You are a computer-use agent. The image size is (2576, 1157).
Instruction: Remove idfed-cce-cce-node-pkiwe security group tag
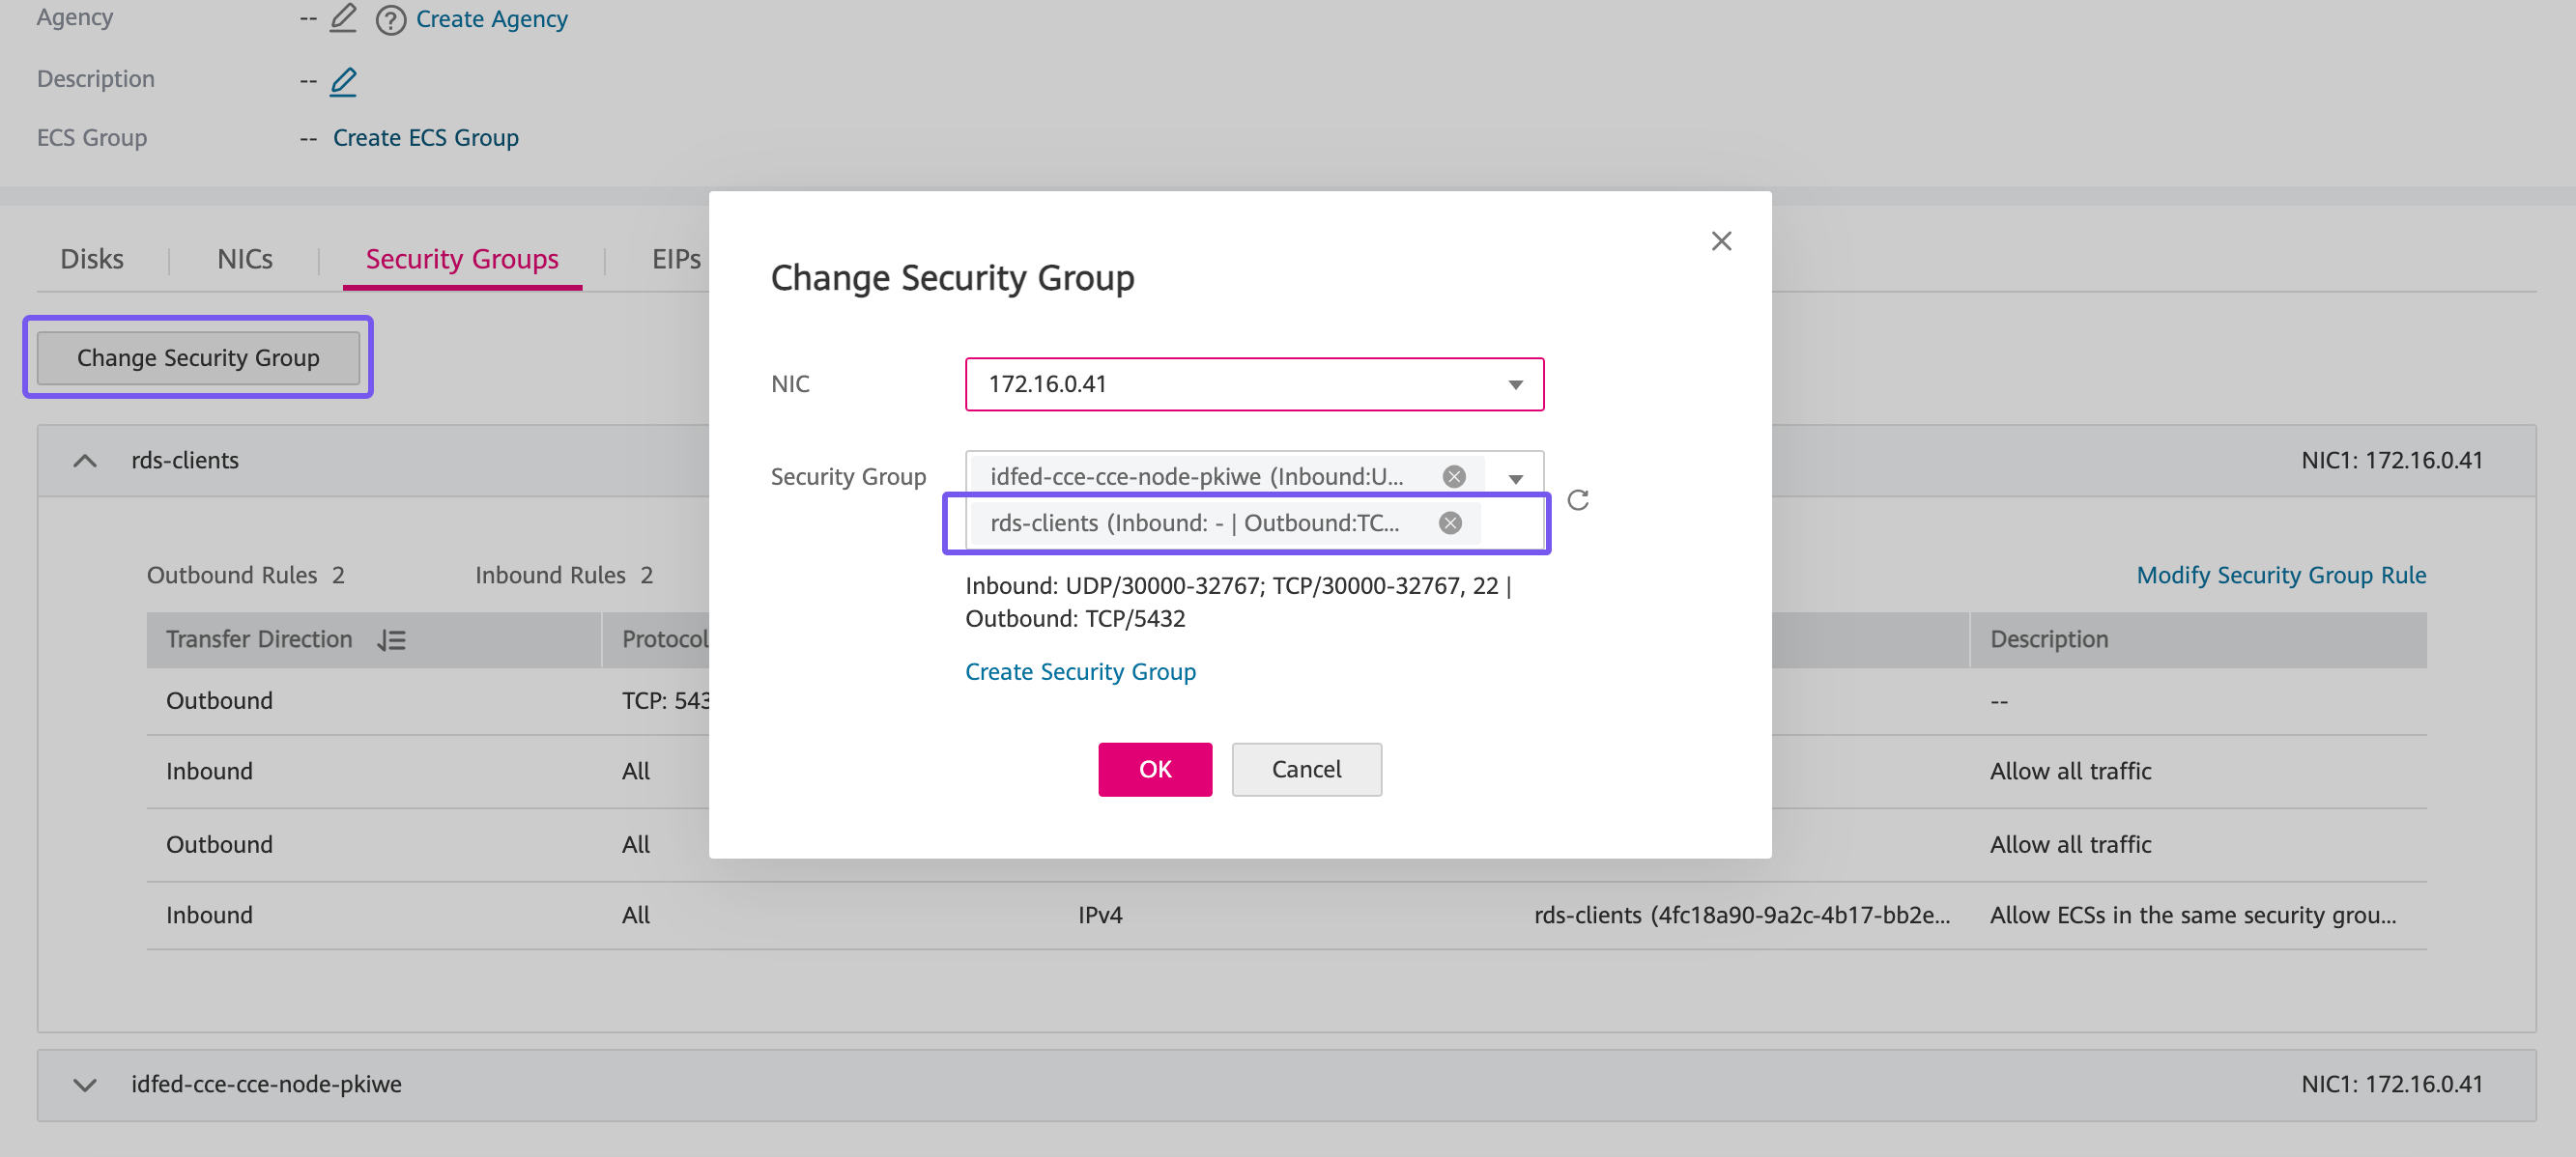(x=1454, y=476)
